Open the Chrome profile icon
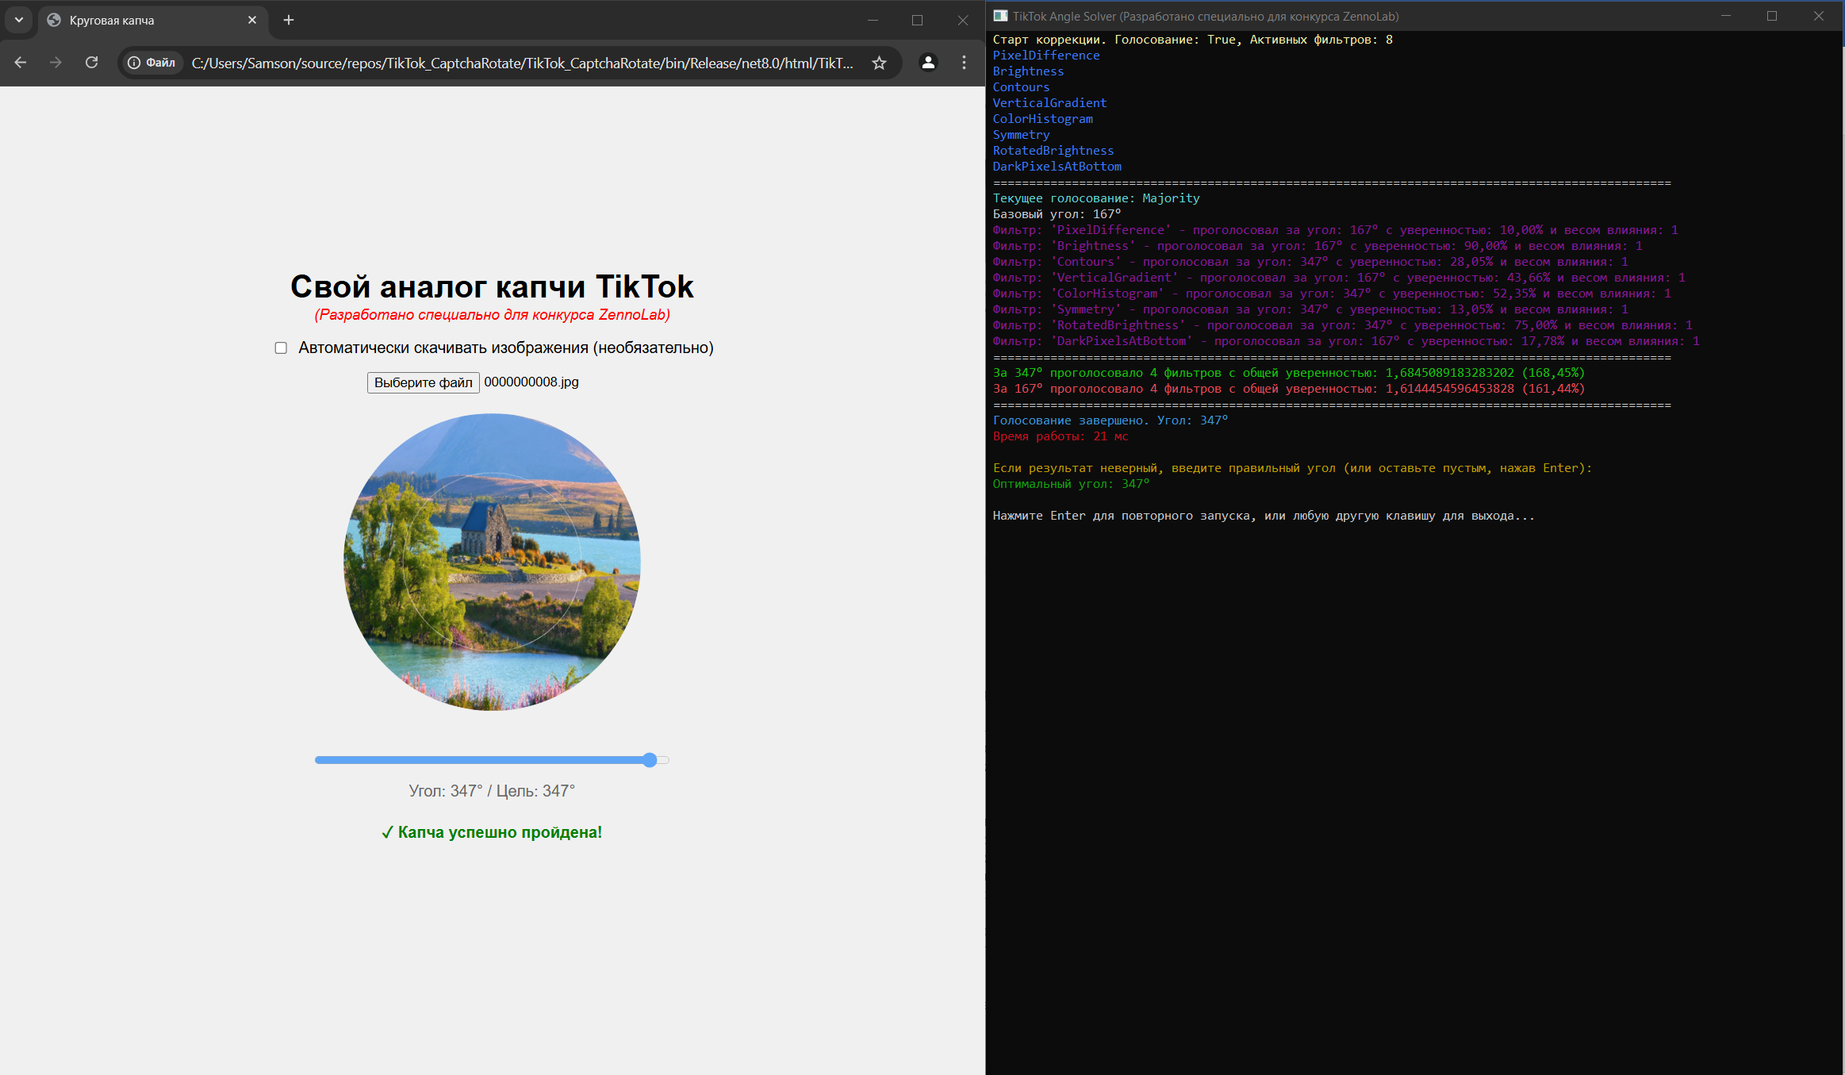The image size is (1845, 1075). (x=928, y=63)
